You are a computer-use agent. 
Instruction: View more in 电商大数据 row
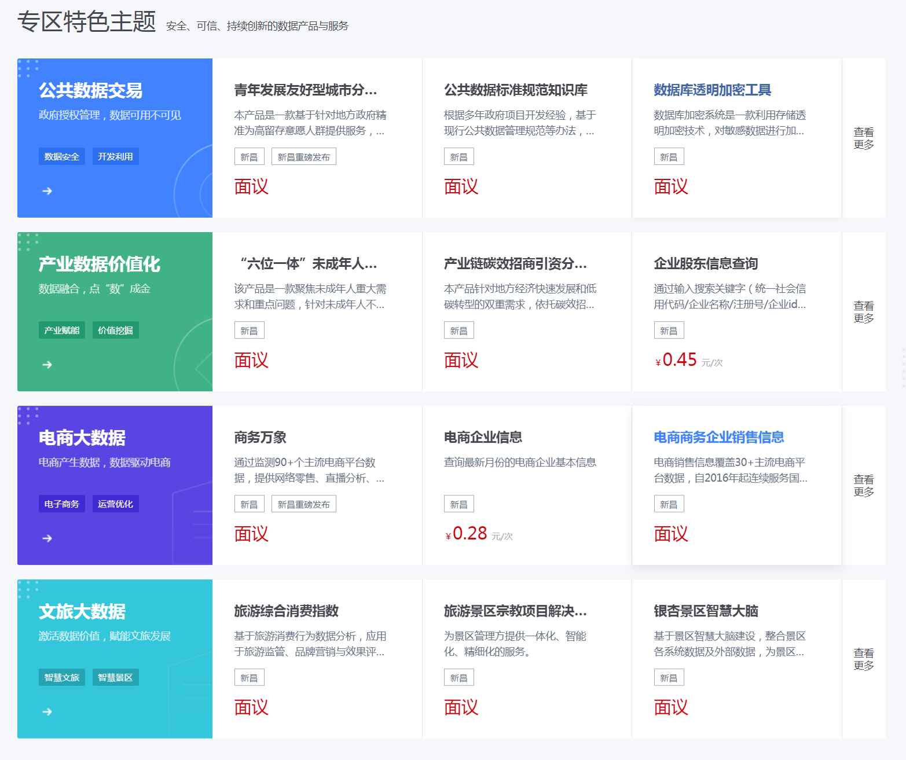[864, 486]
